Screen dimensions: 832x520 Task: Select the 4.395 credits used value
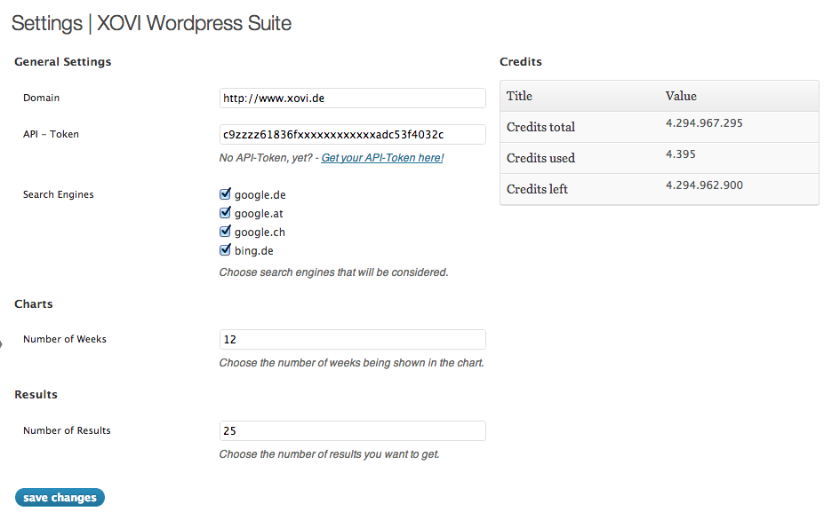point(681,154)
